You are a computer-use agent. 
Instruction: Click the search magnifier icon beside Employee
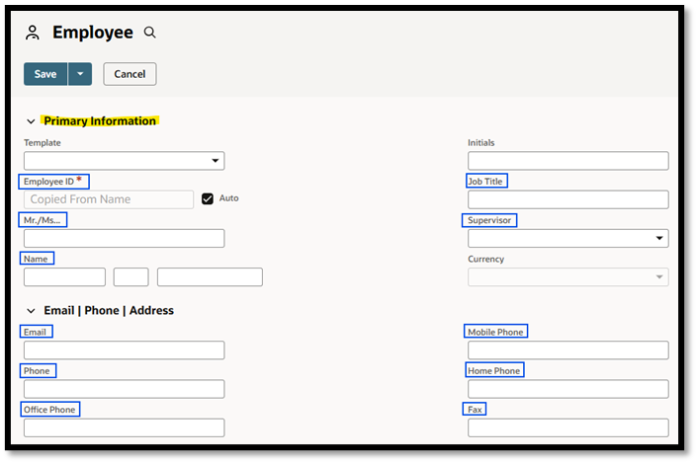coord(150,33)
